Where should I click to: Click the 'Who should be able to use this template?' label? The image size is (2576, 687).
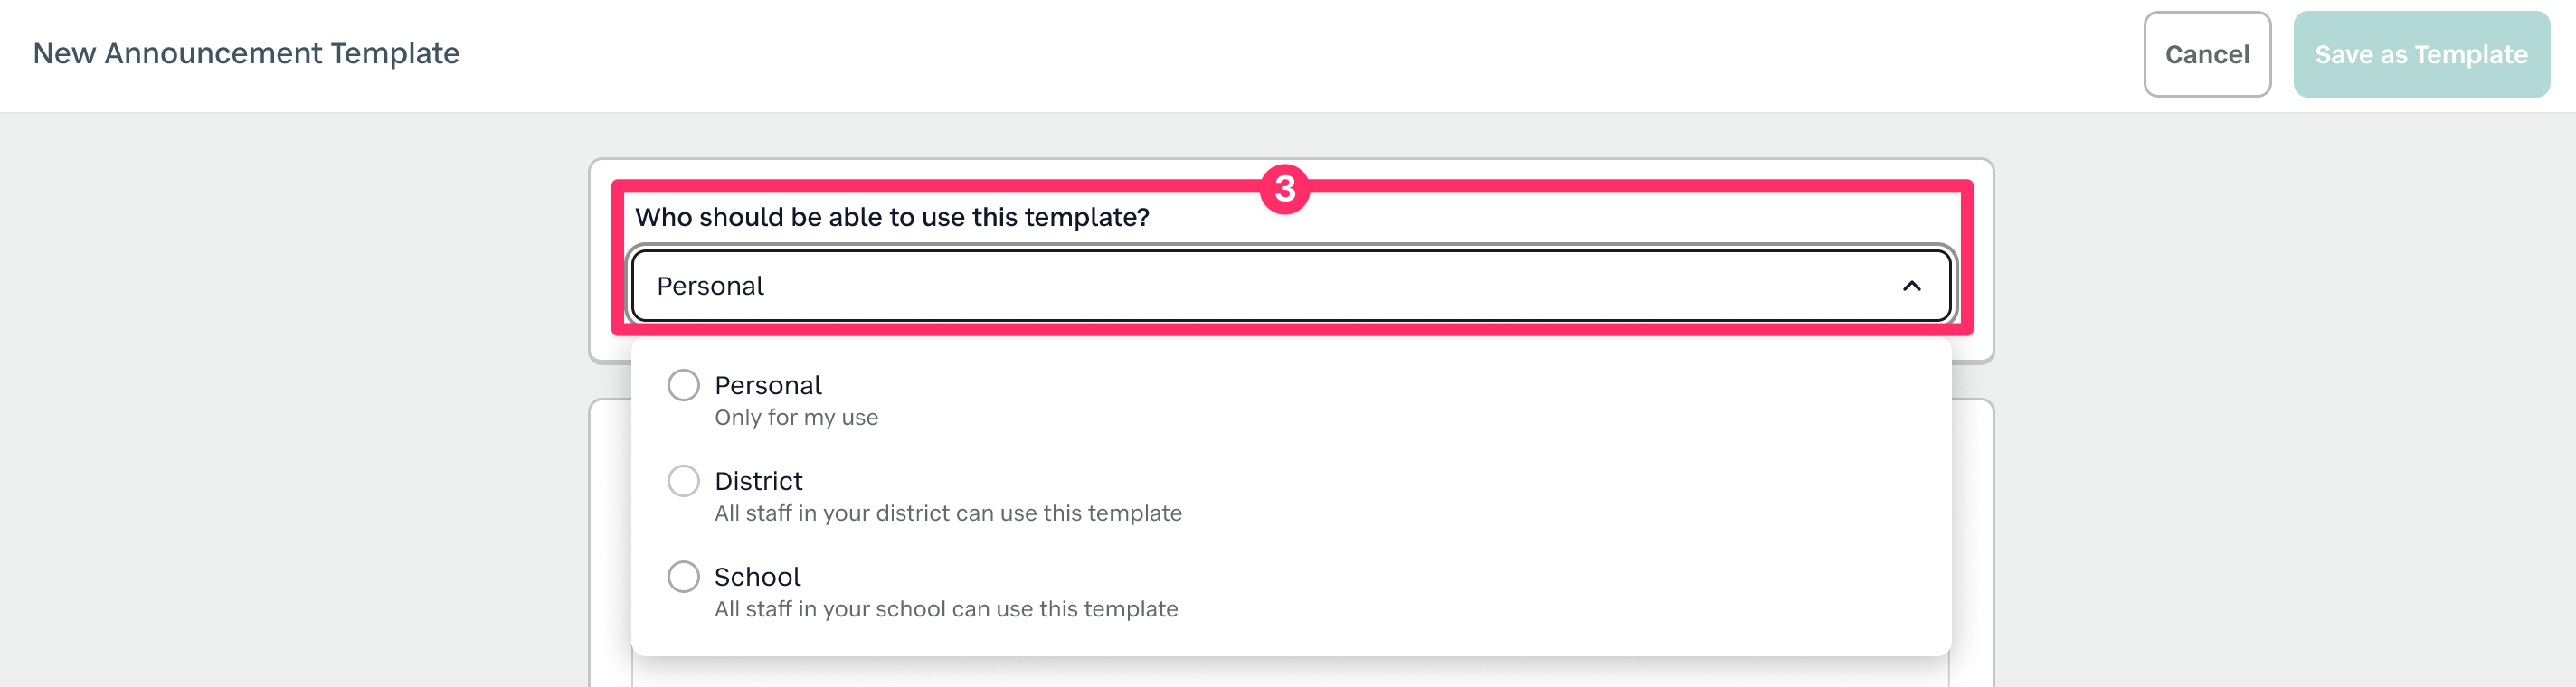click(x=892, y=218)
